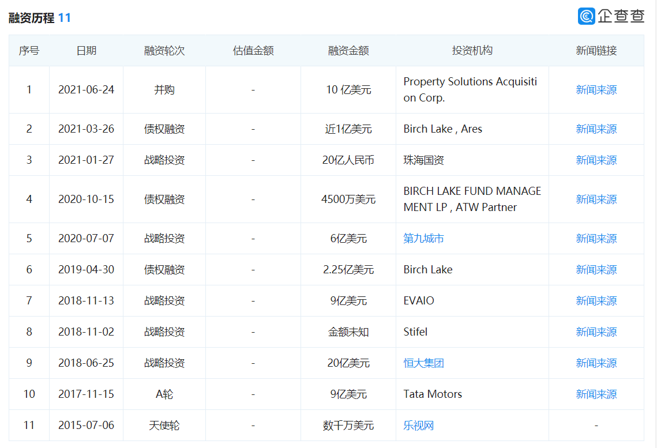Click the 日期 column header

pos(87,51)
